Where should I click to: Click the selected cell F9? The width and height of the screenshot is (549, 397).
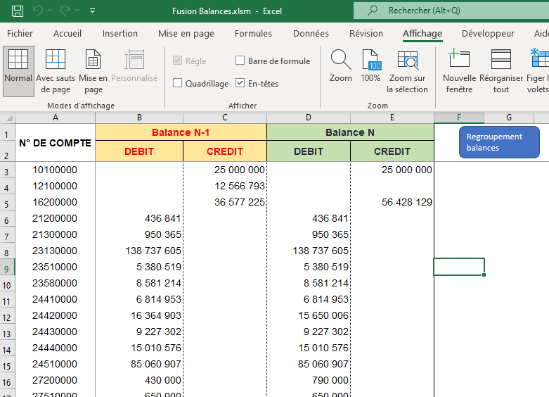459,267
